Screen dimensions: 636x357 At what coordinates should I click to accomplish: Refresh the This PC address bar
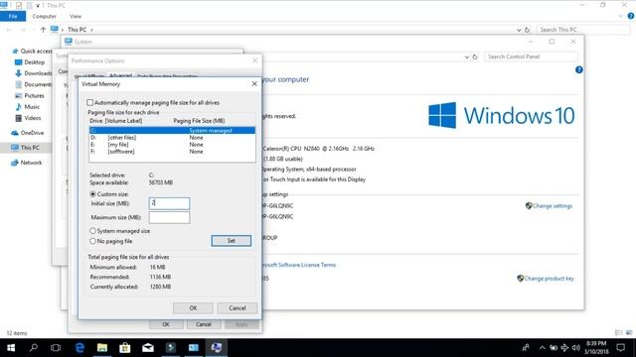point(527,30)
